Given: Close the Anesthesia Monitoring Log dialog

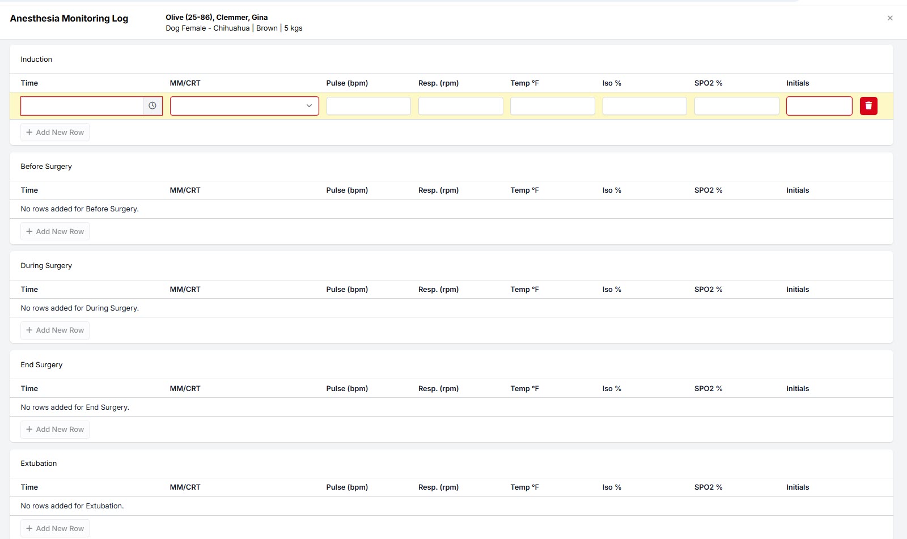Looking at the screenshot, I should click(x=889, y=18).
